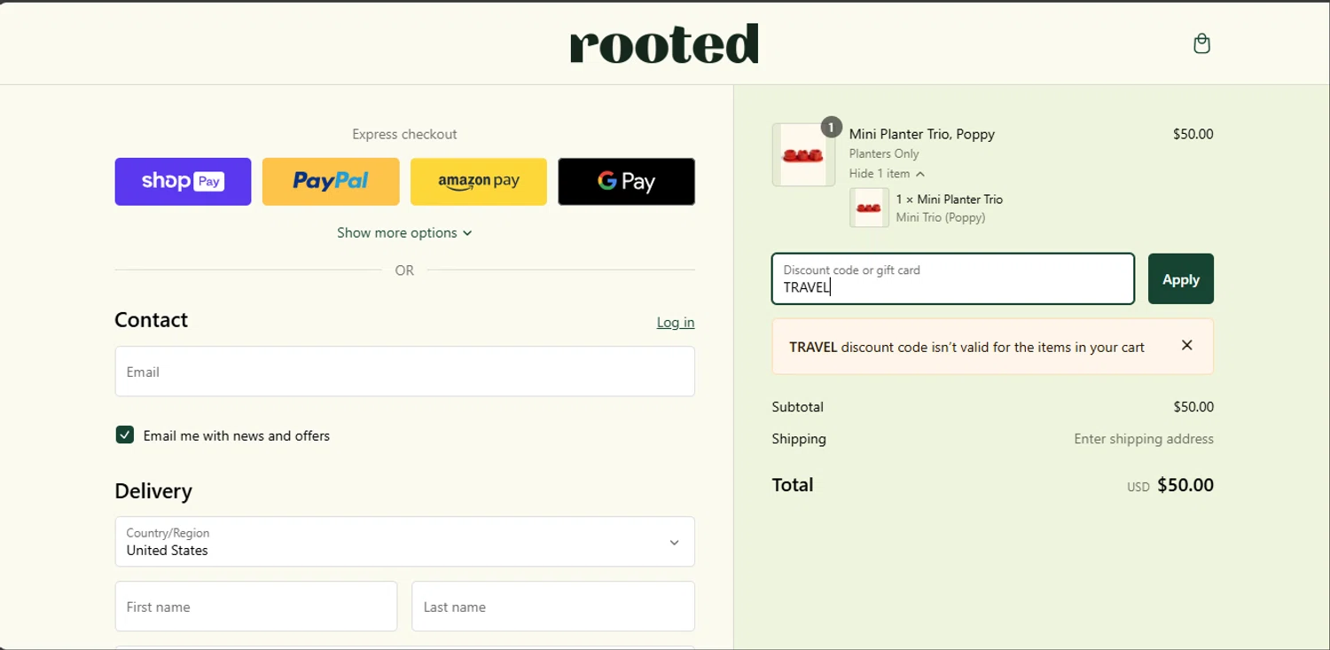Click into the First name field
Image resolution: width=1330 pixels, height=650 pixels.
(256, 607)
